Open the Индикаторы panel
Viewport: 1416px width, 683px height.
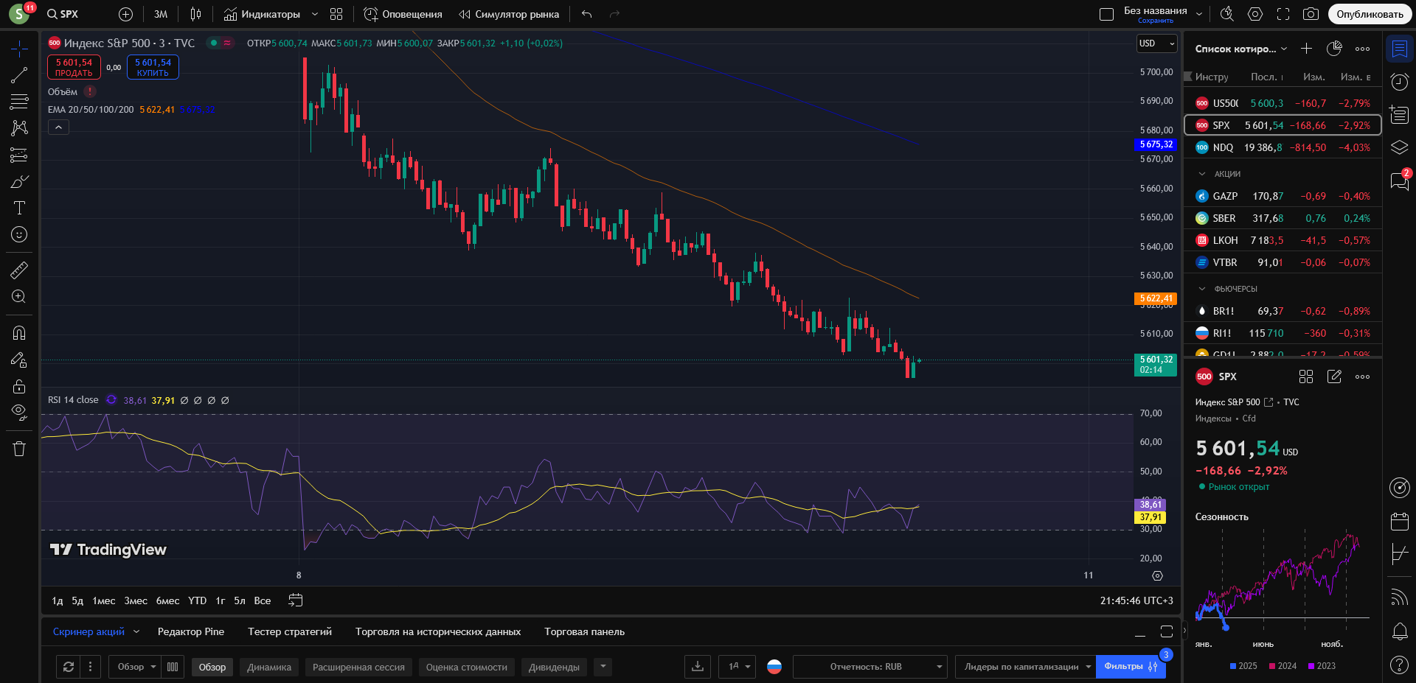(262, 14)
